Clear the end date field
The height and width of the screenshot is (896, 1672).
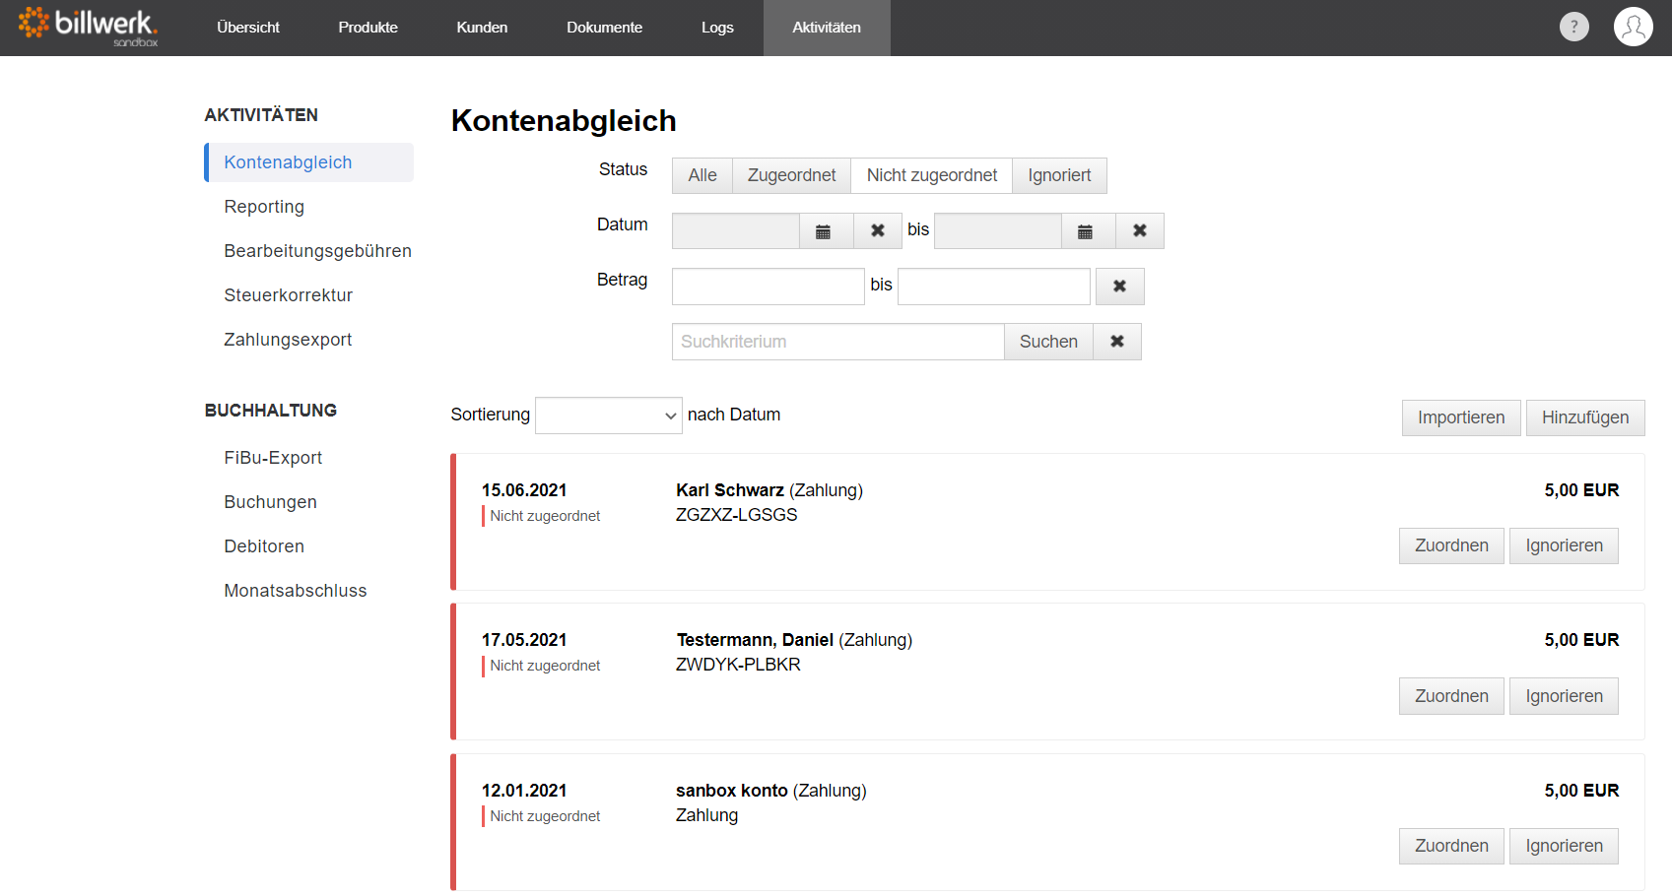coord(1139,230)
